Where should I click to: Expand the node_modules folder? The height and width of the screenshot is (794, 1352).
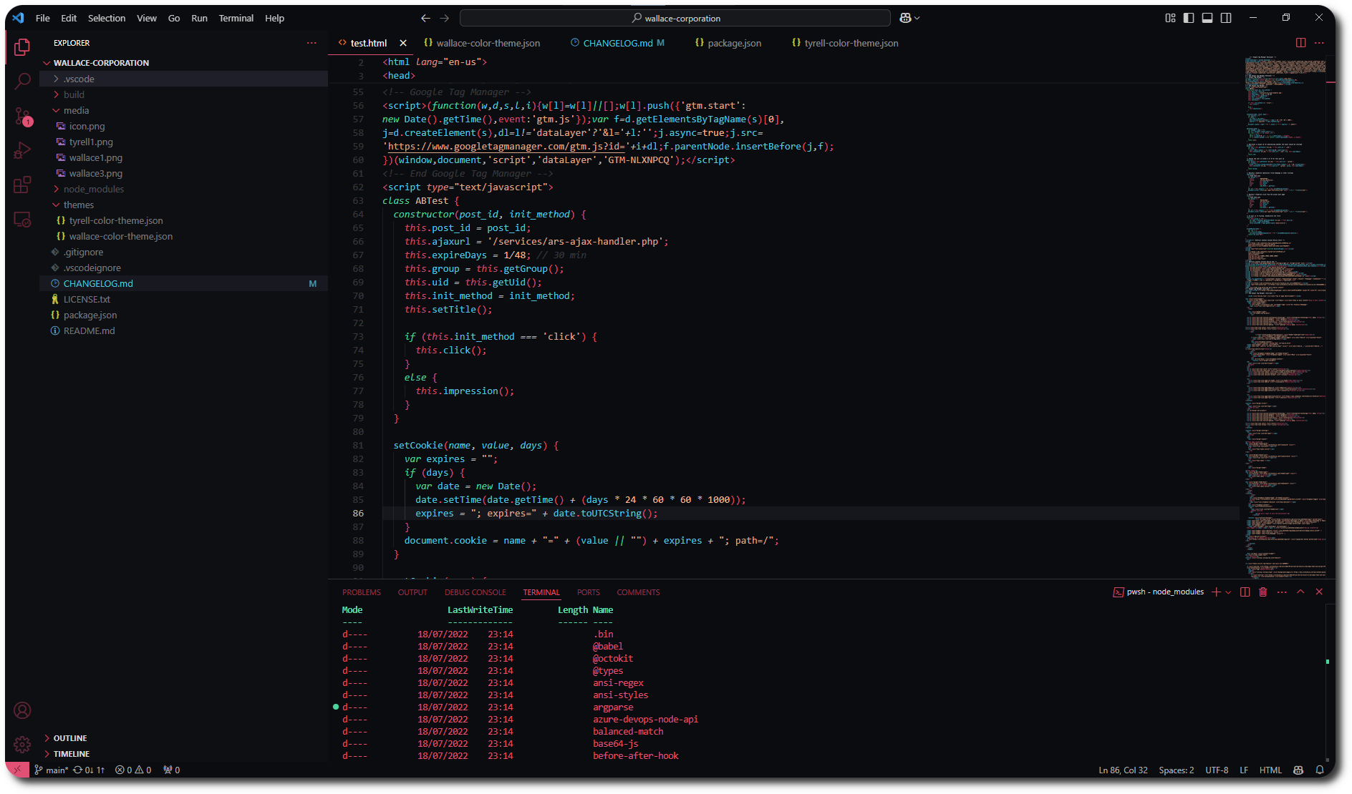click(x=183, y=189)
